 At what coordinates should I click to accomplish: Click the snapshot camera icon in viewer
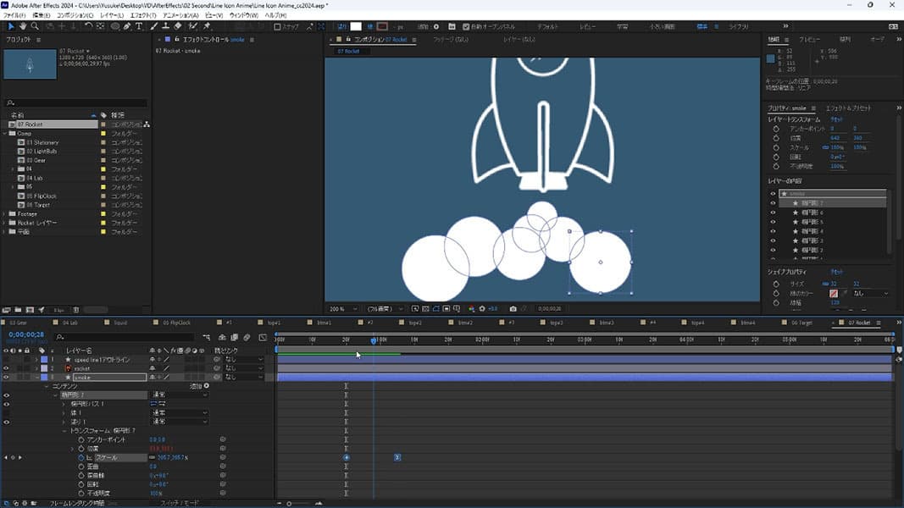[513, 309]
